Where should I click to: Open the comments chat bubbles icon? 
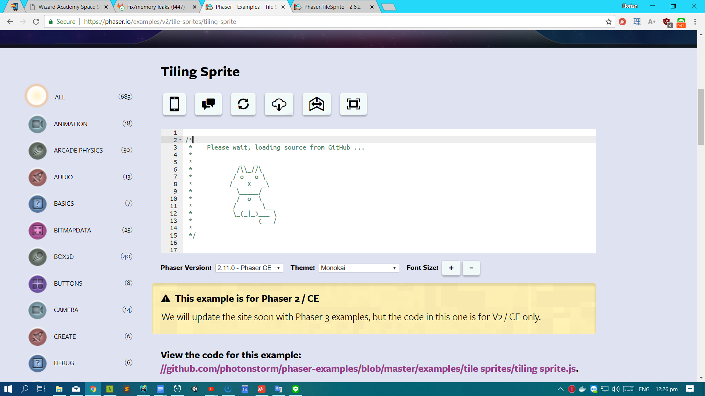click(x=208, y=104)
